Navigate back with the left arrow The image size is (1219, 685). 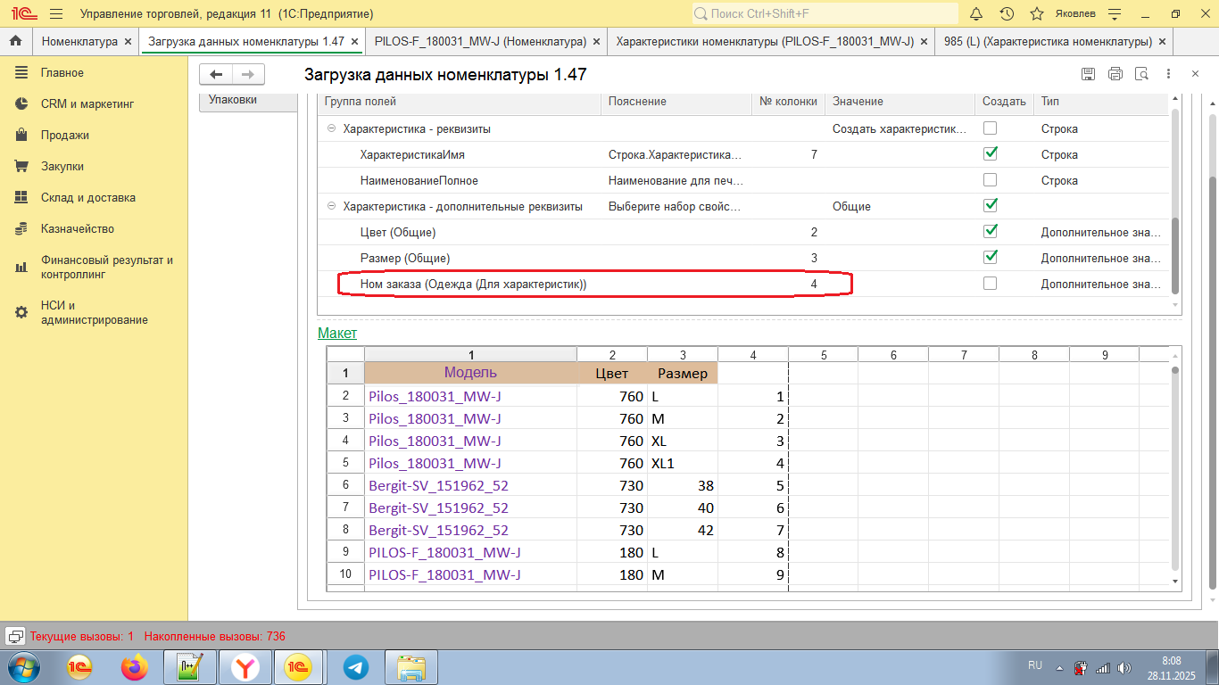click(x=216, y=75)
